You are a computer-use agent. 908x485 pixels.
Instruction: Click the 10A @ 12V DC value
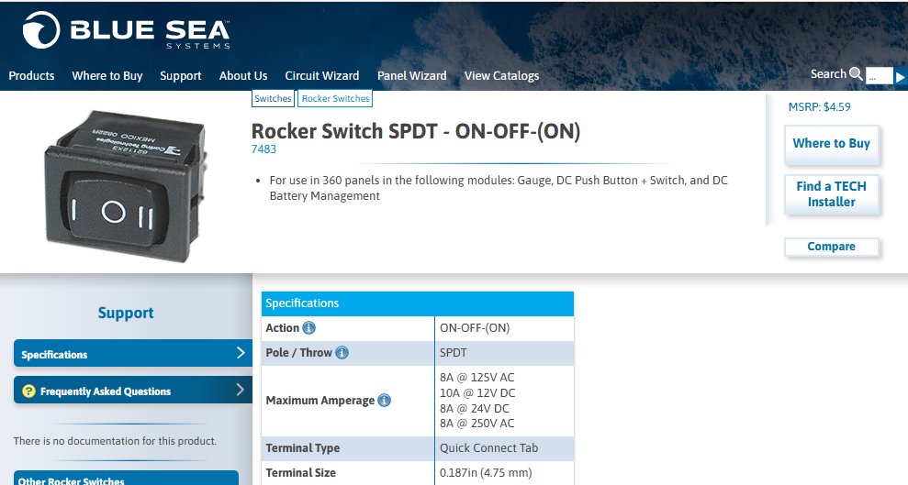coord(477,393)
